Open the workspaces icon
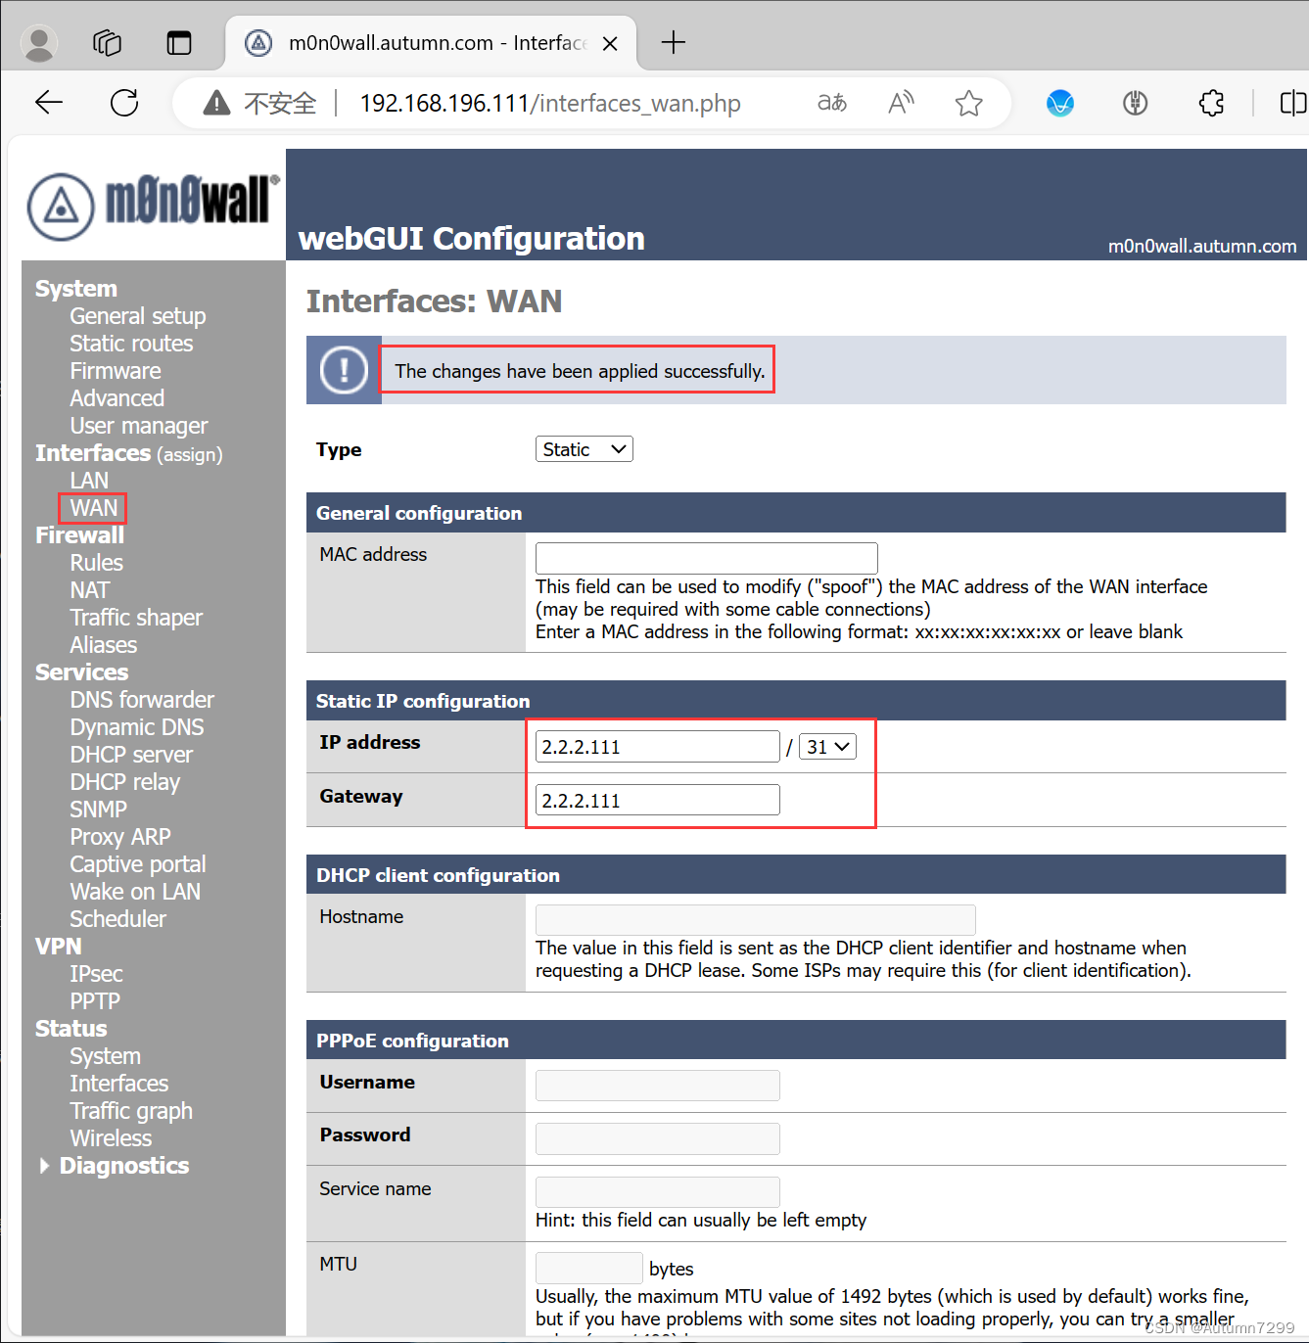Screen dimensions: 1309x1343 pyautogui.click(x=107, y=43)
